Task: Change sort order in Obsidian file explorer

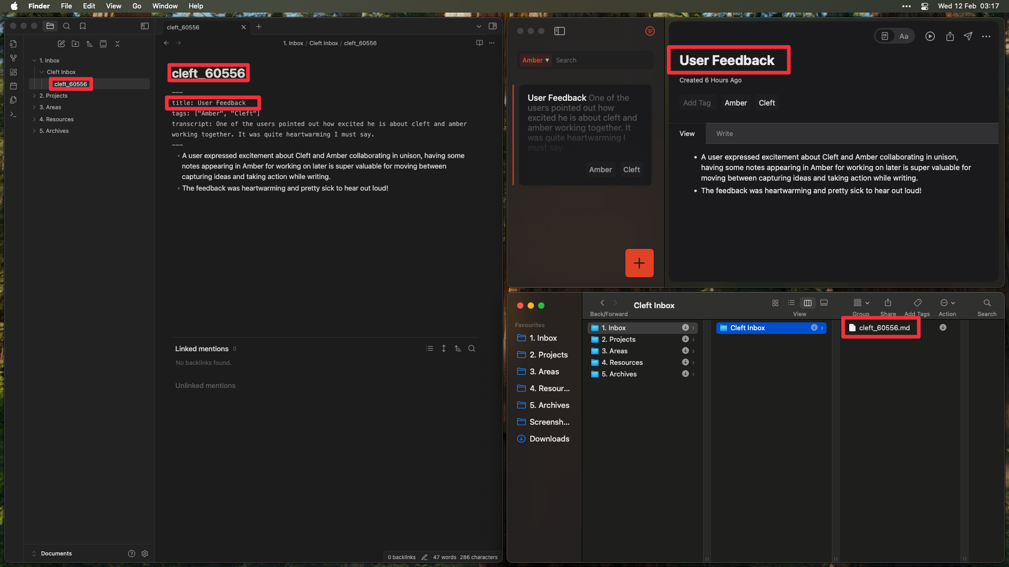Action: (89, 44)
